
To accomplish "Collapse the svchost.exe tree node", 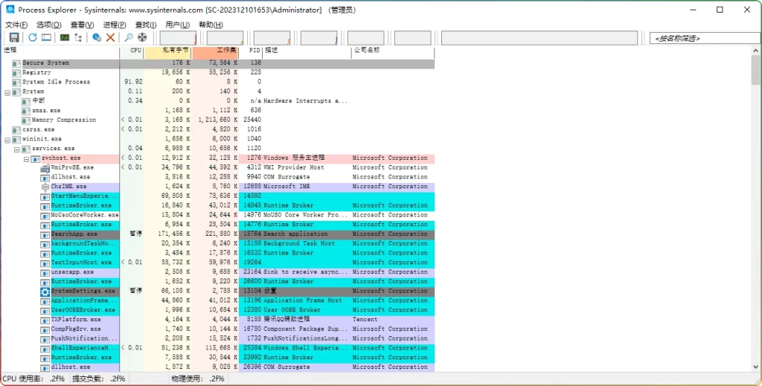I will (26, 158).
